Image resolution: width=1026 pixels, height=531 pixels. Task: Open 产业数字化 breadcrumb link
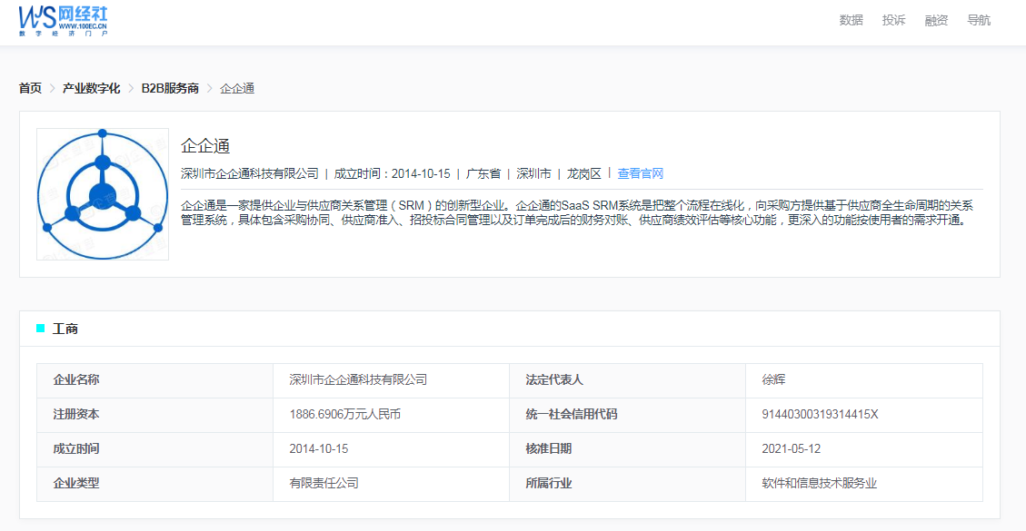pos(92,88)
